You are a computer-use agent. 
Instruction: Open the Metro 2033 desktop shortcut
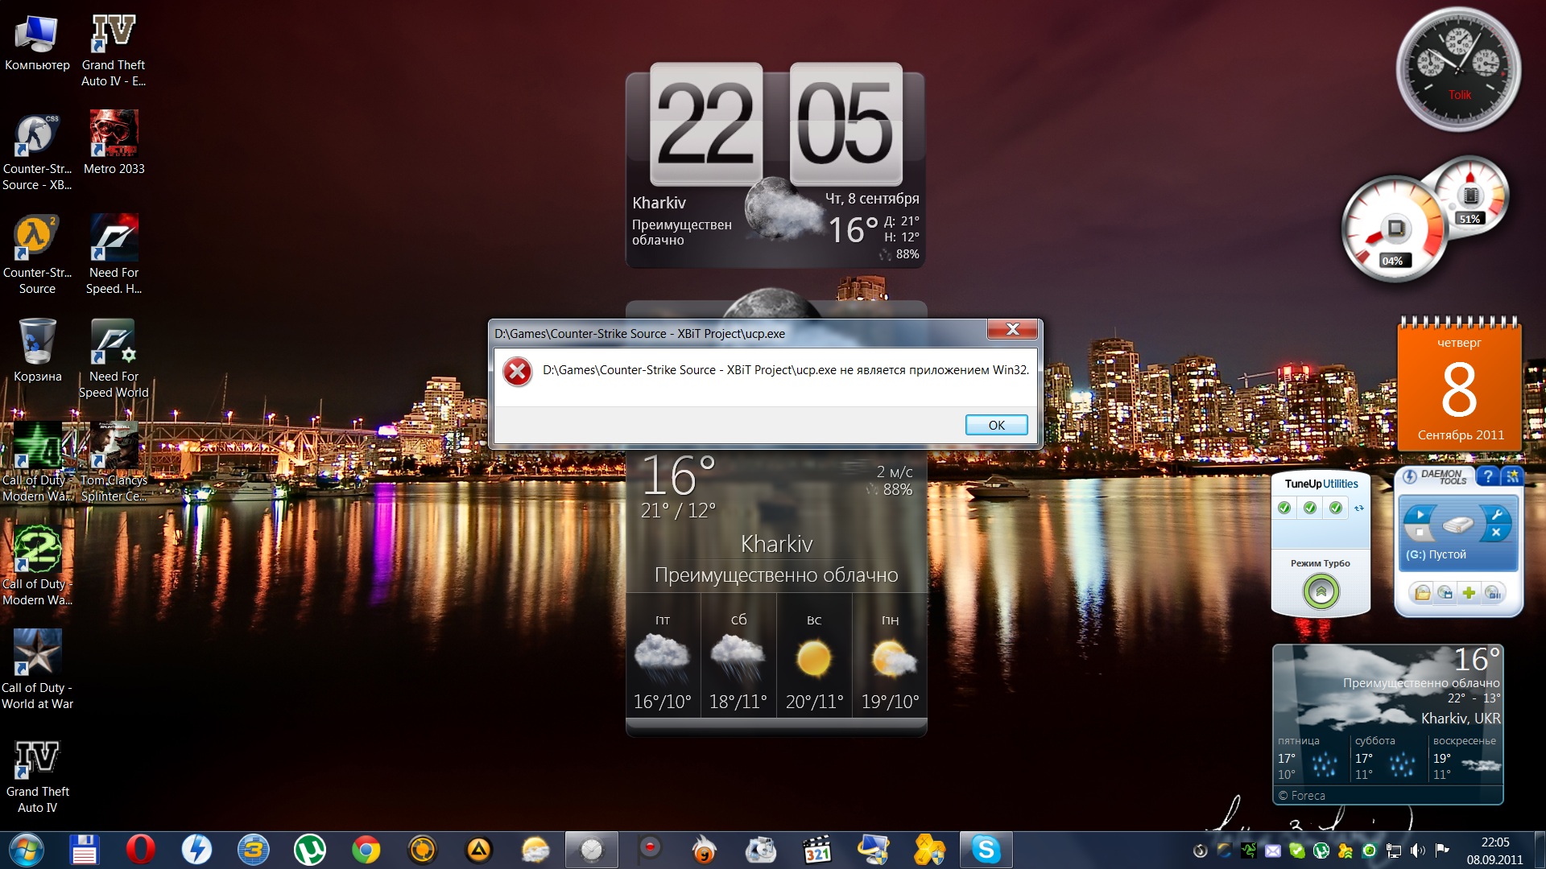pos(114,134)
